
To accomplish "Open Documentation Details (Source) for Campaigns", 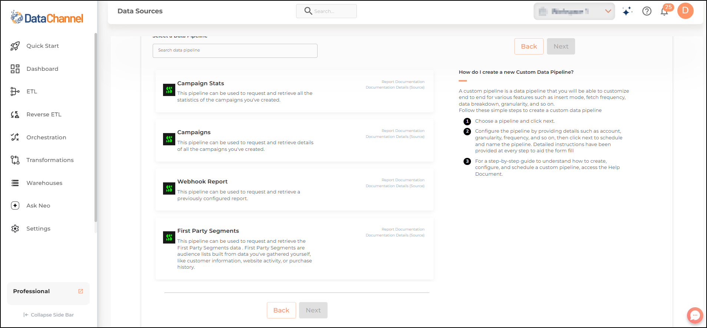I will click(x=395, y=137).
